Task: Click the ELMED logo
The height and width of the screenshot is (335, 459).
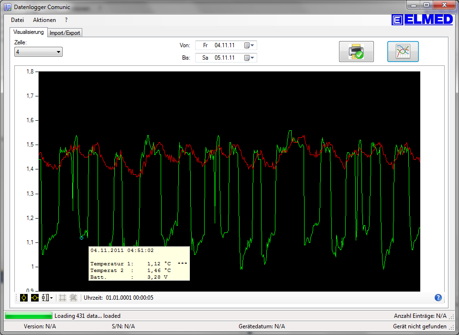Action: point(422,20)
